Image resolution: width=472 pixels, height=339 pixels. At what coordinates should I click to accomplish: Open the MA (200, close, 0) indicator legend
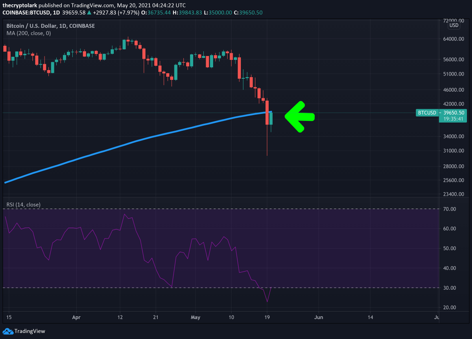(28, 33)
